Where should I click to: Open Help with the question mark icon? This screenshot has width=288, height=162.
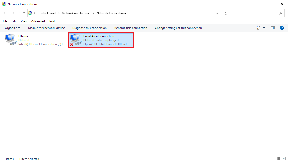click(282, 28)
